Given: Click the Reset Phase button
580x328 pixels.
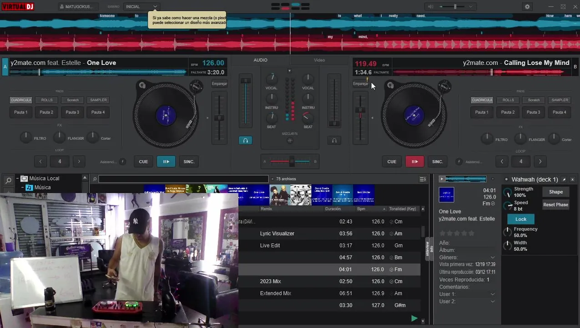Looking at the screenshot, I should pos(556,205).
